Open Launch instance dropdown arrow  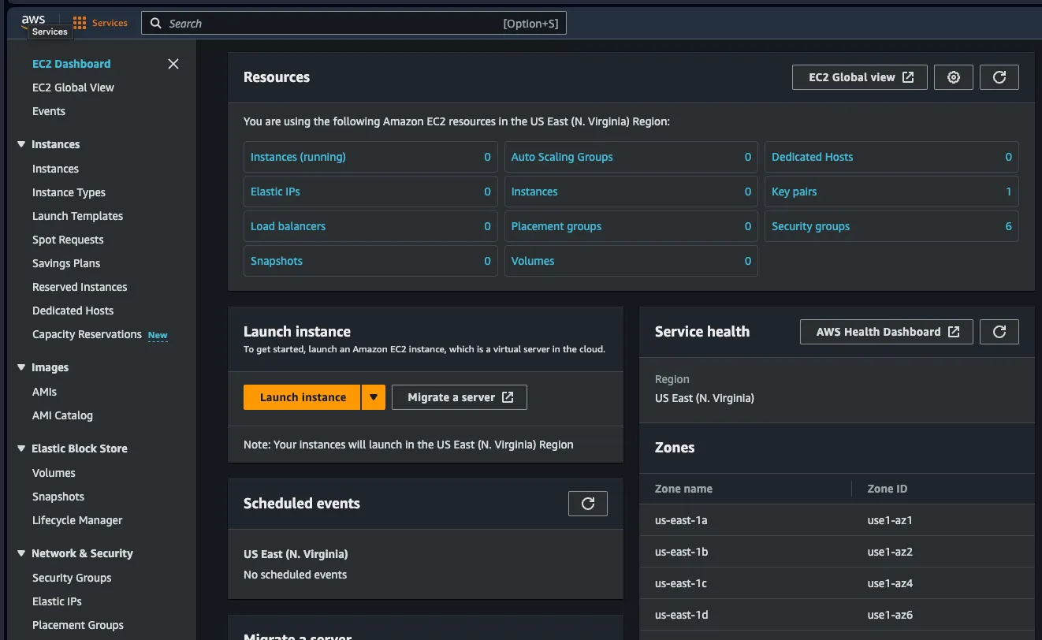click(374, 397)
